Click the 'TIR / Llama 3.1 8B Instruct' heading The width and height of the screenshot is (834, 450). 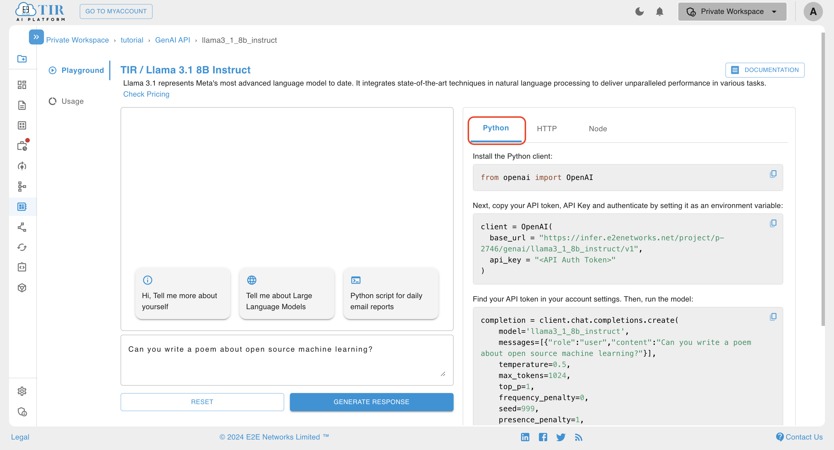(x=186, y=70)
